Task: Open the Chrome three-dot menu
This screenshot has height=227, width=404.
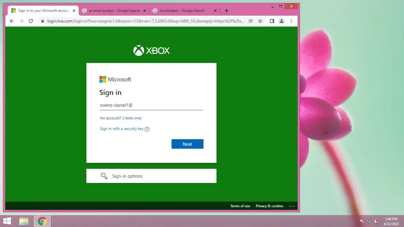Action: pyautogui.click(x=291, y=21)
